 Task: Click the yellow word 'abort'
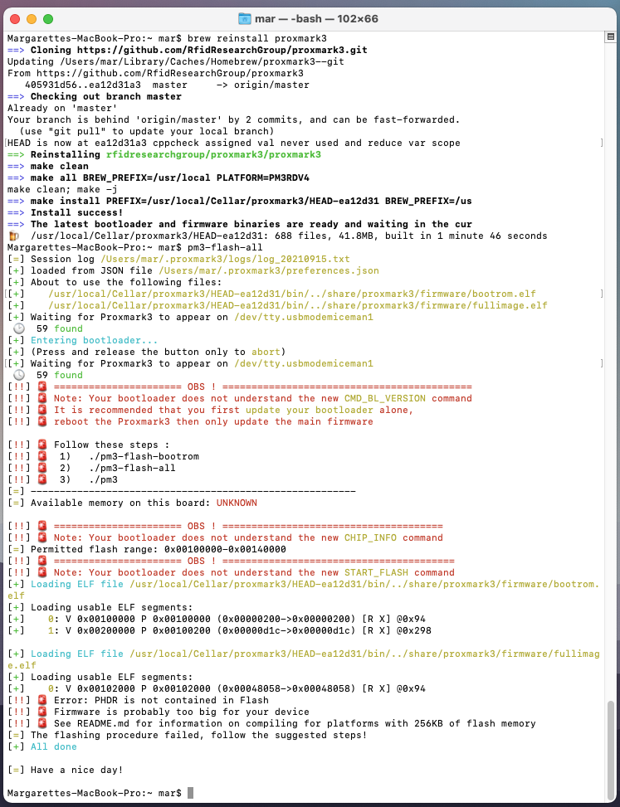click(266, 352)
